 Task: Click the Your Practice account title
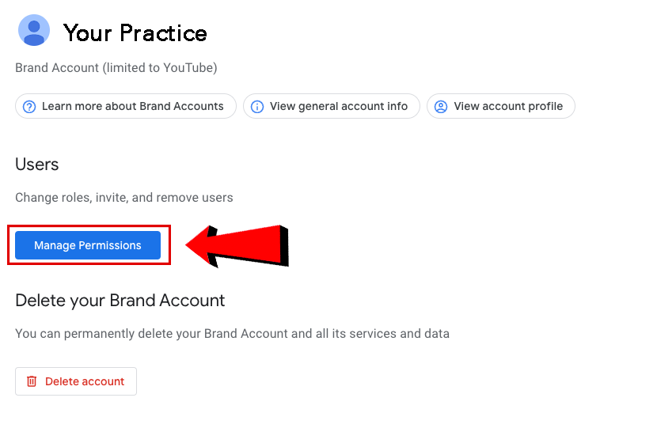[x=135, y=33]
